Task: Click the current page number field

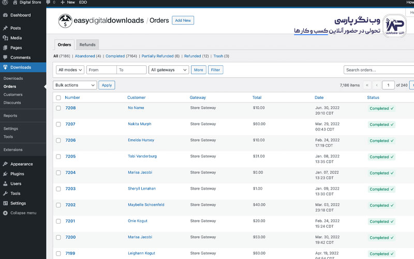Action: point(388,85)
